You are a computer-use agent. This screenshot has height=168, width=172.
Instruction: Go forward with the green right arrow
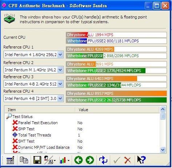(x=90, y=160)
